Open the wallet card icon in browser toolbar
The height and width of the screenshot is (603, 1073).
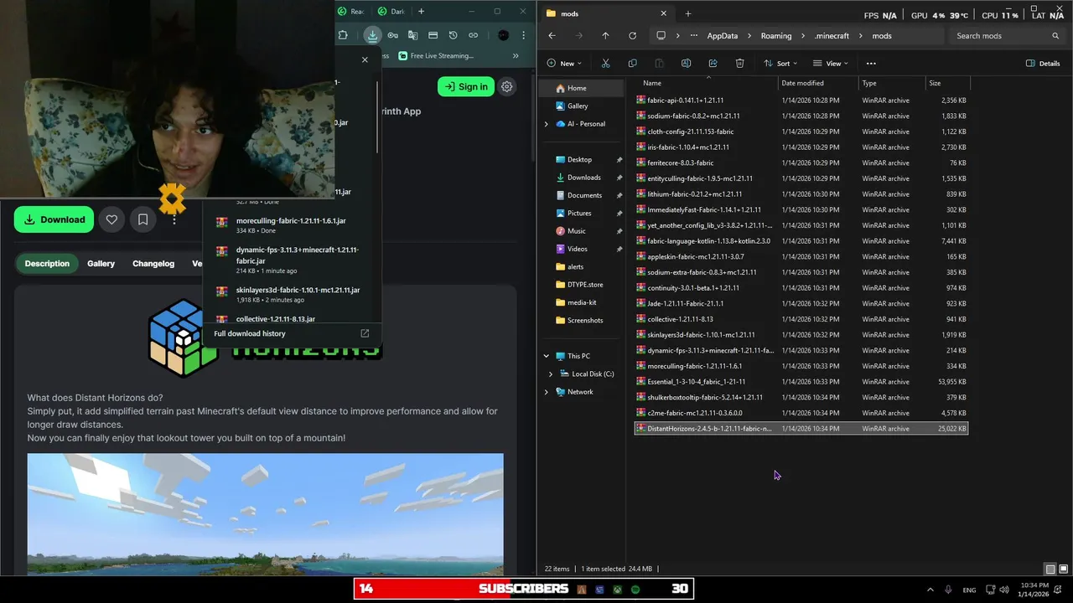point(433,35)
